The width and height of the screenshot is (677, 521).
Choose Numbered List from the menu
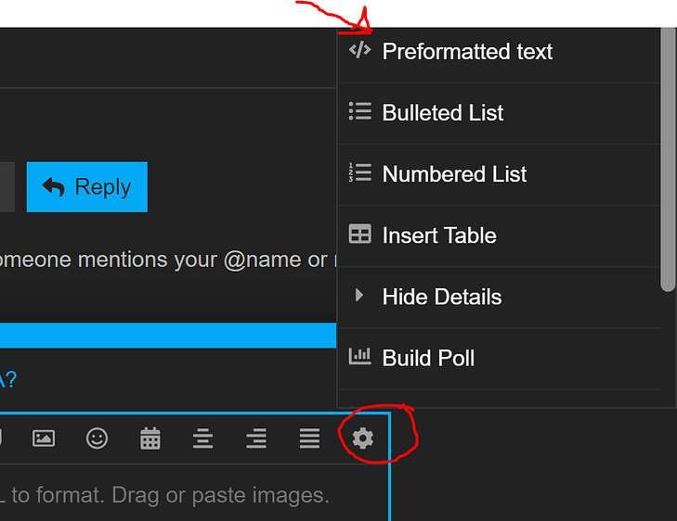499,174
